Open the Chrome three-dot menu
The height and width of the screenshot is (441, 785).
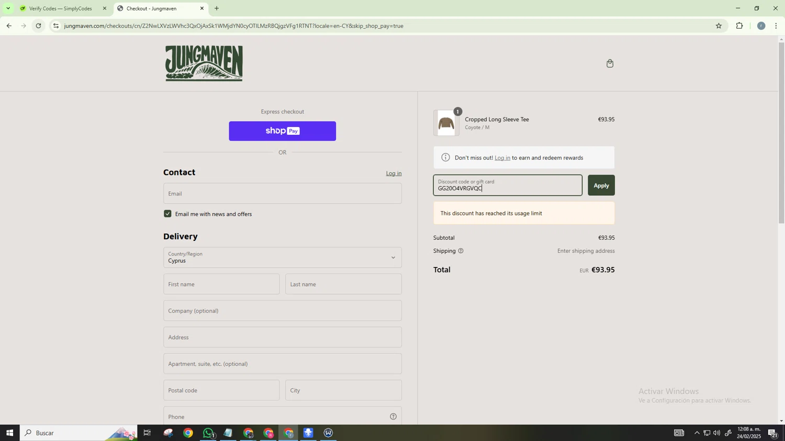point(776,26)
